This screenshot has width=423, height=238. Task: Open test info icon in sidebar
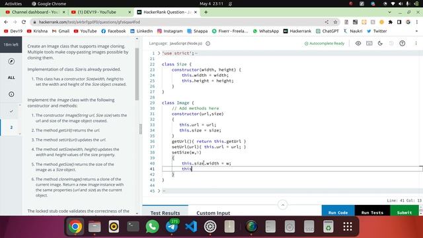pyautogui.click(x=11, y=94)
